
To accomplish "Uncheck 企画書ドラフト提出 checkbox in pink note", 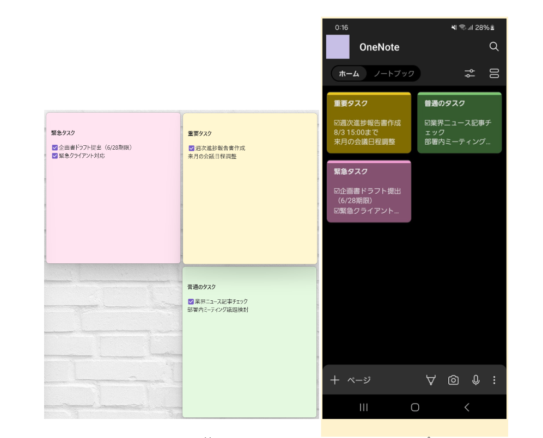I will [55, 147].
